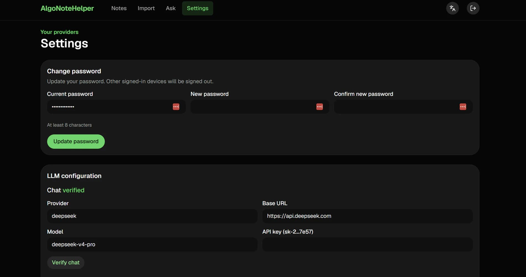Click the 'API key (sk-2...7e57)' label
Viewport: 526px width, 277px height.
(x=288, y=232)
